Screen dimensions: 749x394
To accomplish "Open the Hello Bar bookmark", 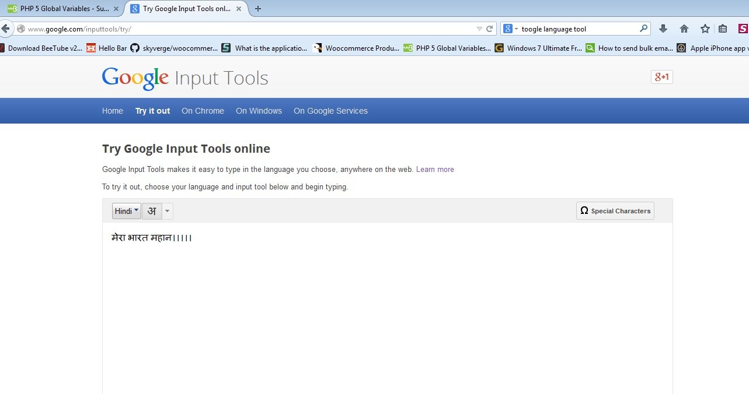I will click(107, 48).
